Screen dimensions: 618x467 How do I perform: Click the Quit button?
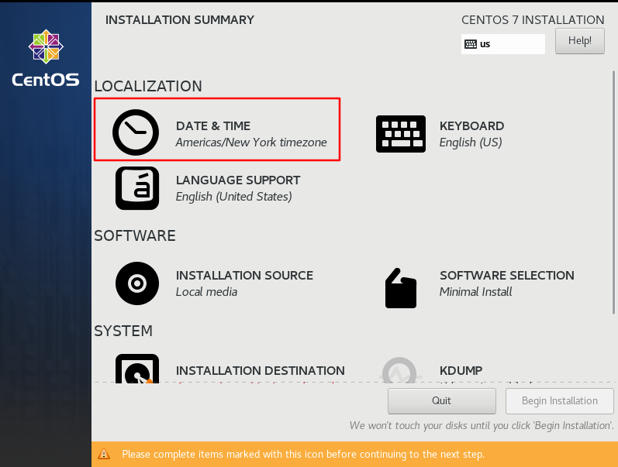441,401
